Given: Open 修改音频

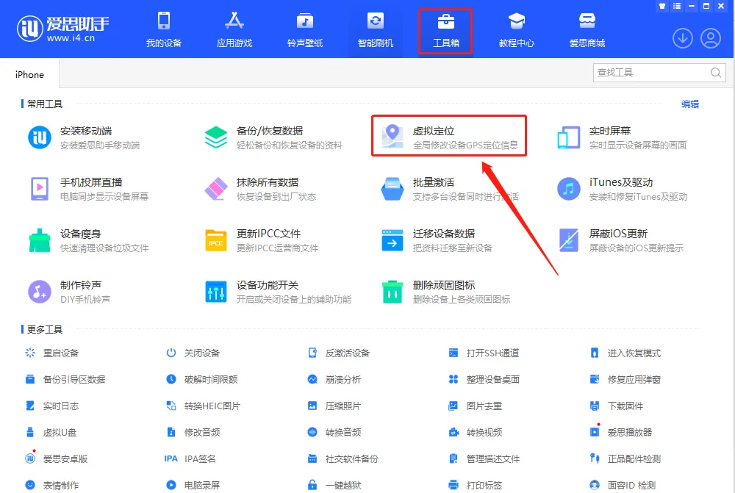Looking at the screenshot, I should [193, 432].
